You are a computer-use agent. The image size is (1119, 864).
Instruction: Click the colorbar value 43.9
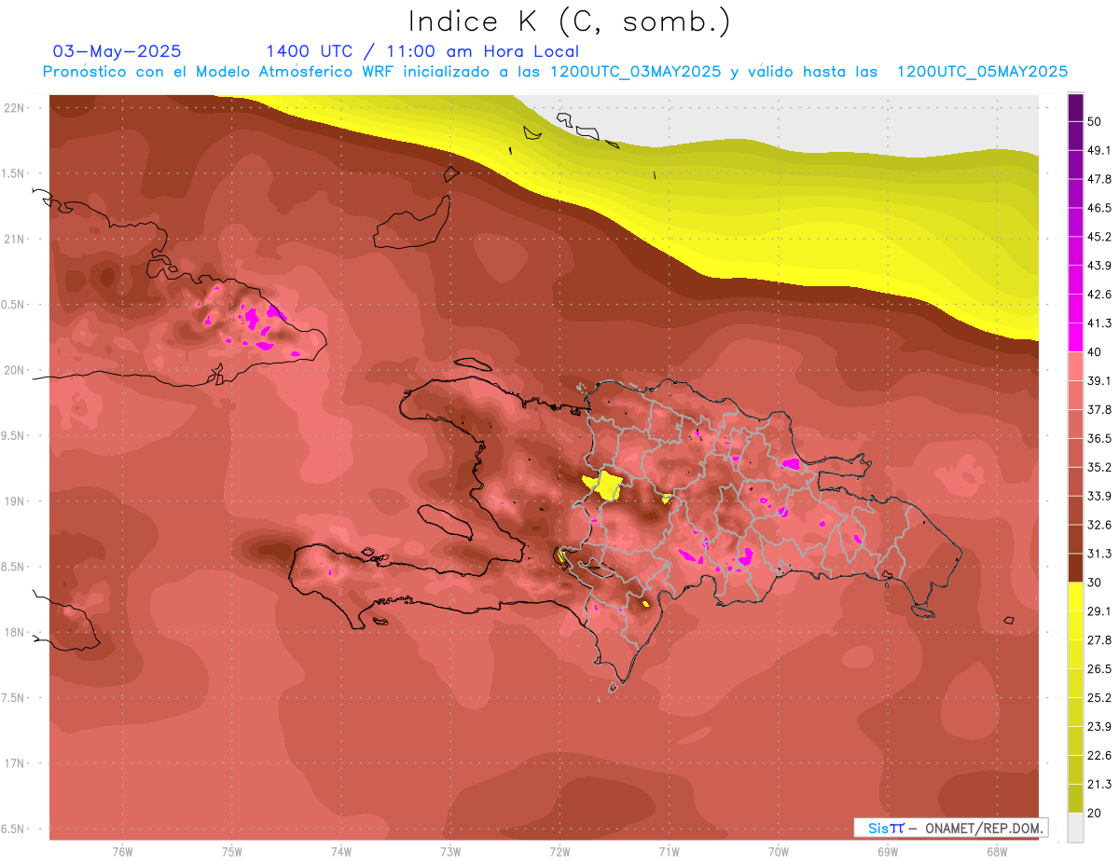tap(1099, 266)
